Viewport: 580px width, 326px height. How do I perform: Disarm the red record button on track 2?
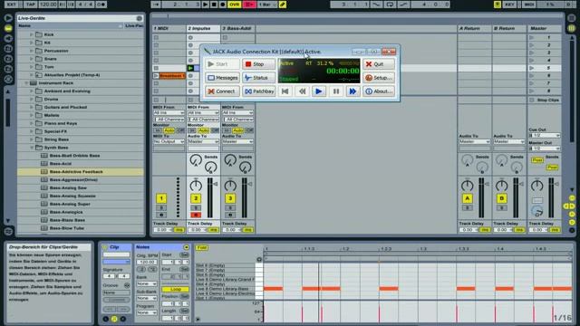[x=196, y=215]
